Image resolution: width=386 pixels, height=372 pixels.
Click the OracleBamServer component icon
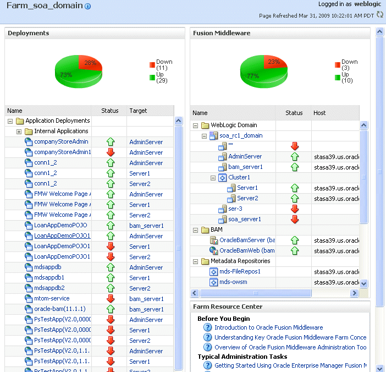pyautogui.click(x=214, y=240)
